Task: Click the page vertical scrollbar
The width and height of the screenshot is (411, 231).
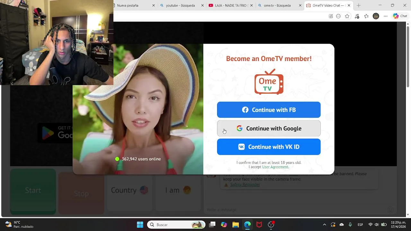Action: [408, 119]
